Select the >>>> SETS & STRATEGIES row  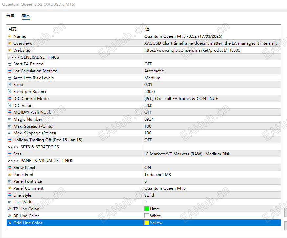(x=144, y=147)
